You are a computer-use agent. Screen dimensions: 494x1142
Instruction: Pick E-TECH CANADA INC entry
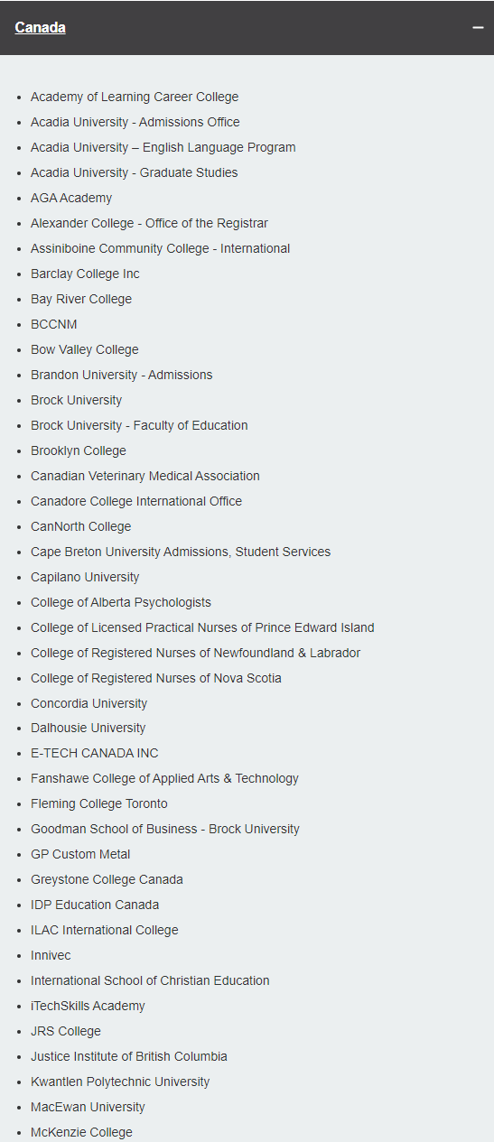click(x=95, y=753)
